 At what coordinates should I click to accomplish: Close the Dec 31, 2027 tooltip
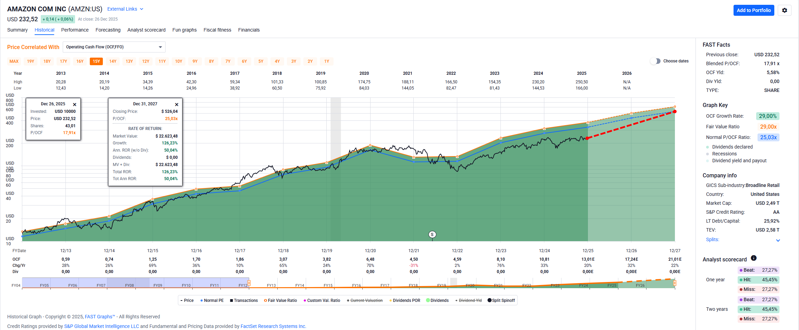point(177,104)
